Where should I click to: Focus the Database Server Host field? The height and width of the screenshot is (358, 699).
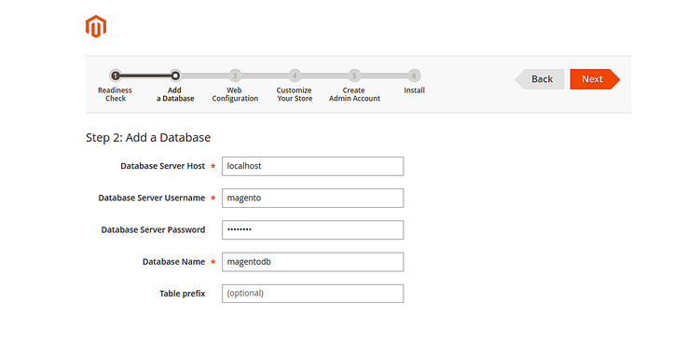pyautogui.click(x=313, y=166)
